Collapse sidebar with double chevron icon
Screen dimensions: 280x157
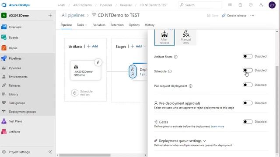tap(50, 152)
